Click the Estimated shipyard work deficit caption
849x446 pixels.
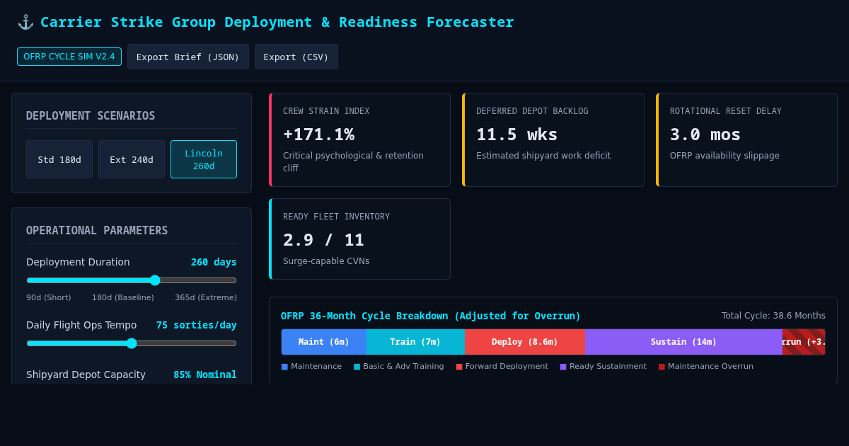543,156
